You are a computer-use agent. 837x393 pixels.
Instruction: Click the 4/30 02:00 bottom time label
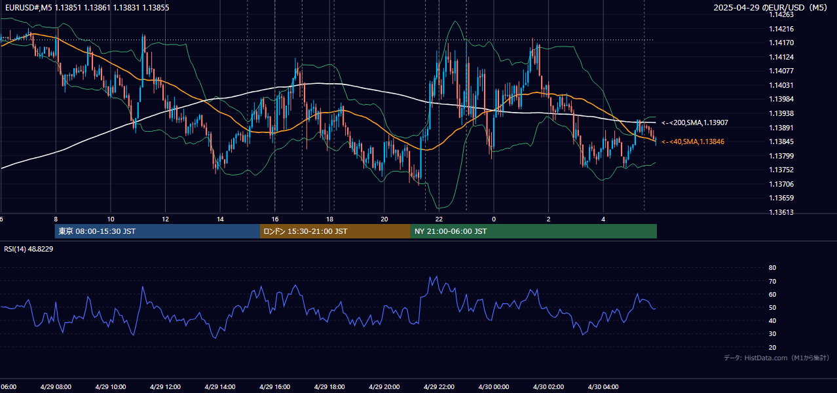(x=549, y=386)
